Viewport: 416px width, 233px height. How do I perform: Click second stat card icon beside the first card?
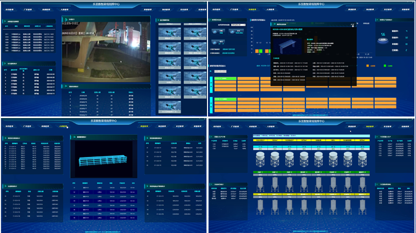point(232,32)
